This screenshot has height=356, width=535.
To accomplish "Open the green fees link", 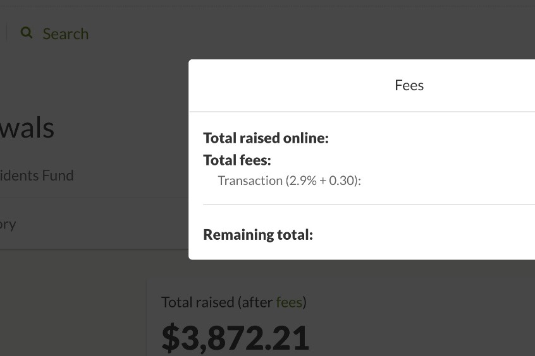I will pyautogui.click(x=289, y=302).
